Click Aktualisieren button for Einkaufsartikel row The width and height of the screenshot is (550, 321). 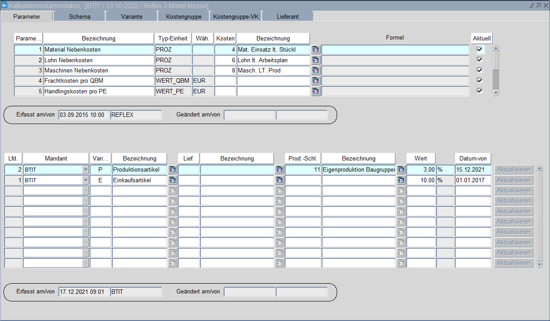tap(513, 180)
